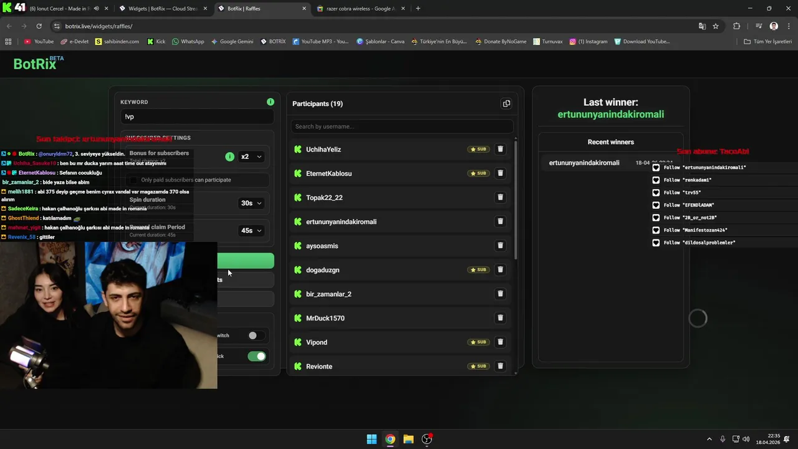Click info icon beside subscriber bonus

click(230, 157)
